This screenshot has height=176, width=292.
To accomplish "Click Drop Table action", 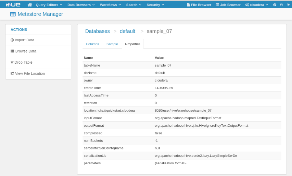I will [21, 62].
